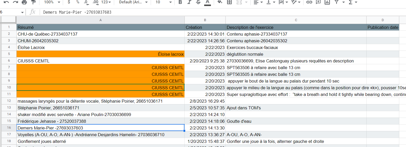Select column A header
The image size is (406, 147).
(100, 20)
